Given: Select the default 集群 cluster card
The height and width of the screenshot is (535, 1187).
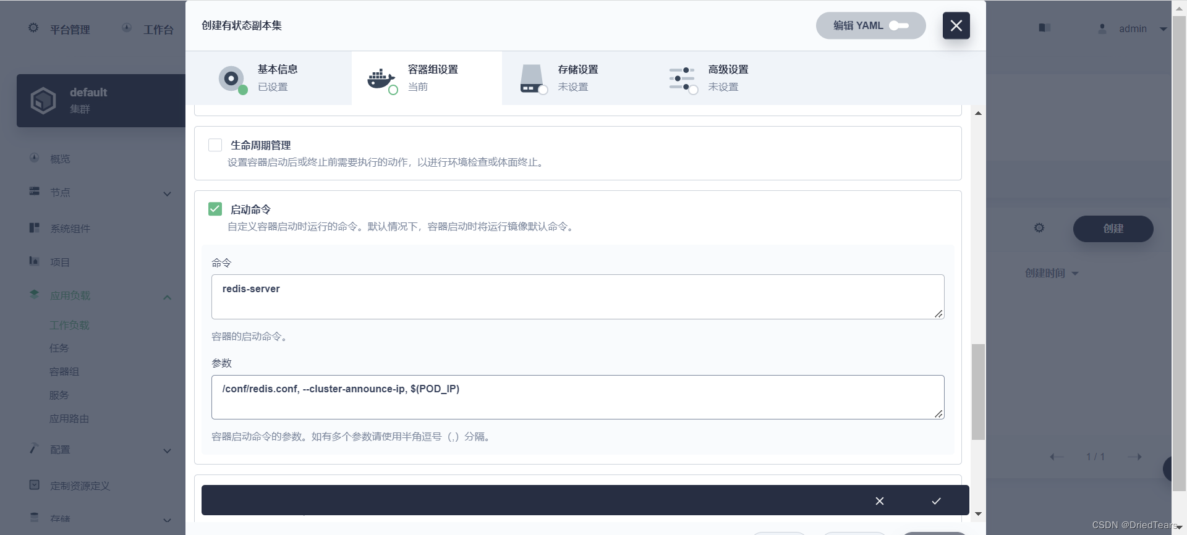Looking at the screenshot, I should pos(101,101).
